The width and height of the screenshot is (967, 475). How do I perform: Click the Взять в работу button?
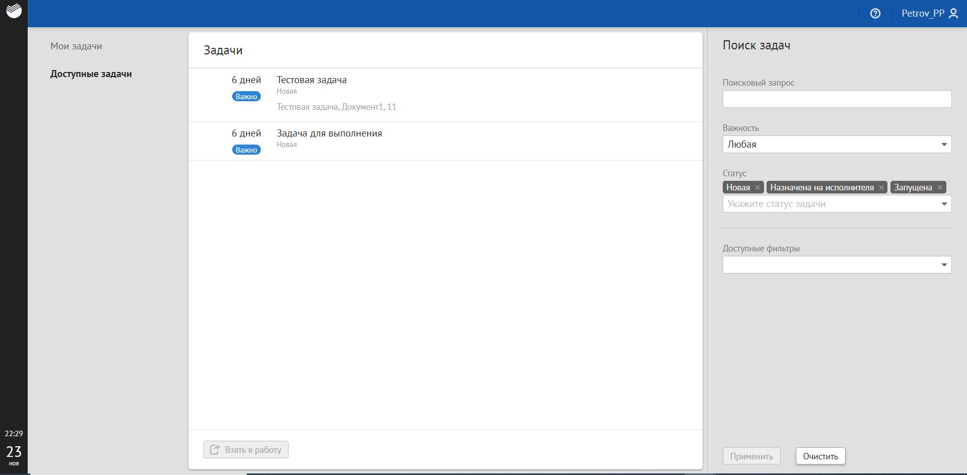(246, 450)
